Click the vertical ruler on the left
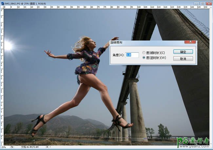The image size is (213, 150). [x=2, y=82]
